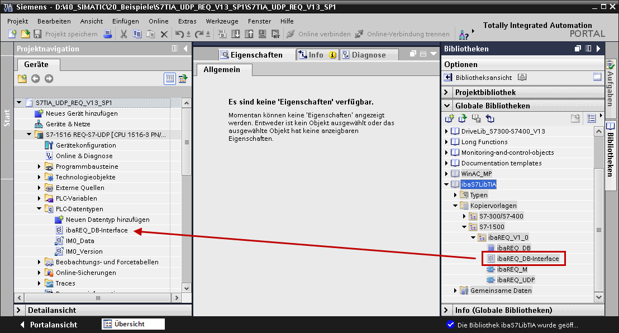Click start runtime RT icon
The image size is (619, 333).
pyautogui.click(x=275, y=34)
